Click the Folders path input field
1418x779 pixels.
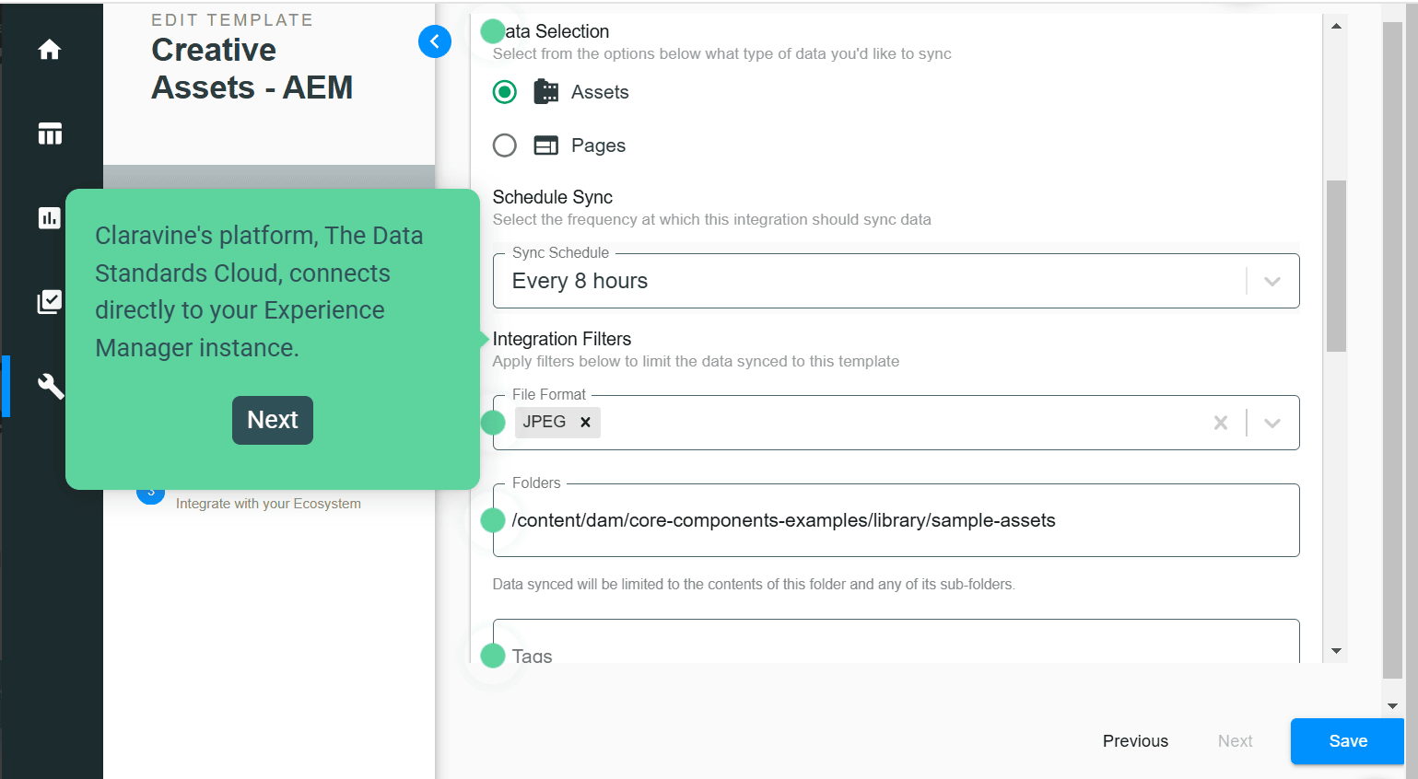pos(896,520)
